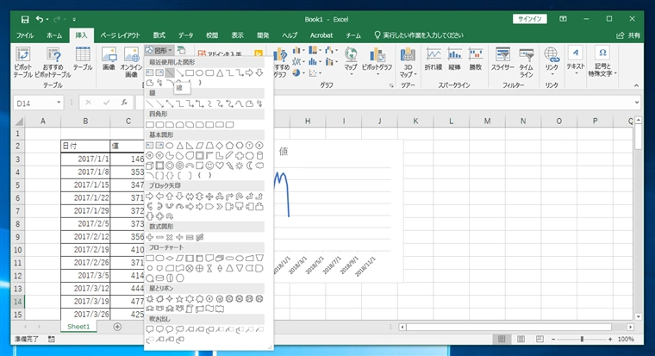Open the Symbols (記号と特殊文字) dropdown
The height and width of the screenshot is (356, 655).
click(602, 59)
